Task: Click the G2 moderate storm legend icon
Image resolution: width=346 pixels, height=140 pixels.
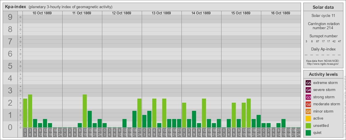Action: click(x=308, y=104)
